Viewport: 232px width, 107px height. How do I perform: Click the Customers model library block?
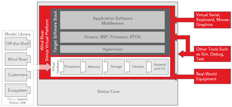[17, 75]
